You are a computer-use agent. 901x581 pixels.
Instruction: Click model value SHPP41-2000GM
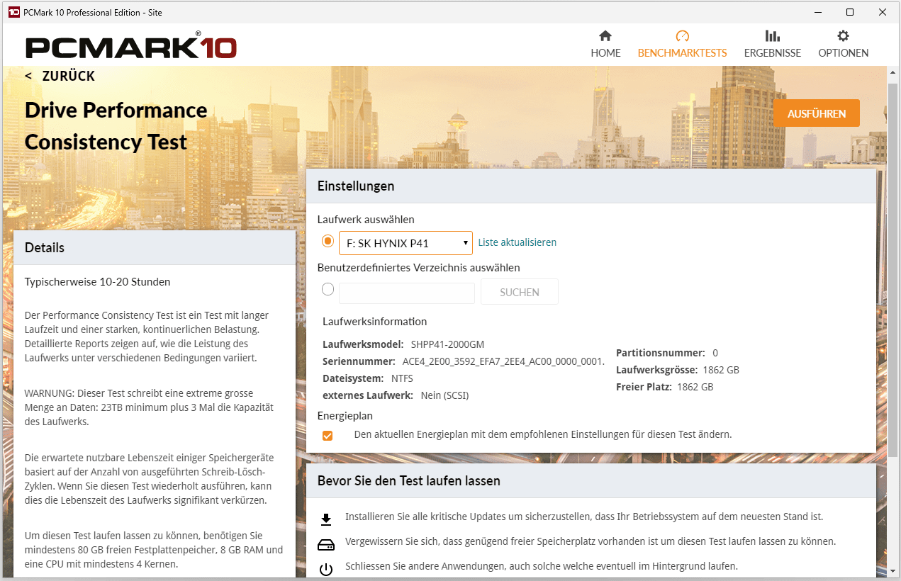point(447,345)
